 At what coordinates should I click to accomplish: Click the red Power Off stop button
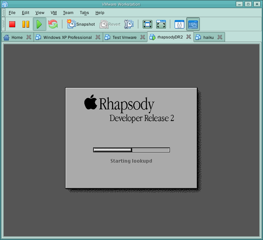pyautogui.click(x=12, y=24)
